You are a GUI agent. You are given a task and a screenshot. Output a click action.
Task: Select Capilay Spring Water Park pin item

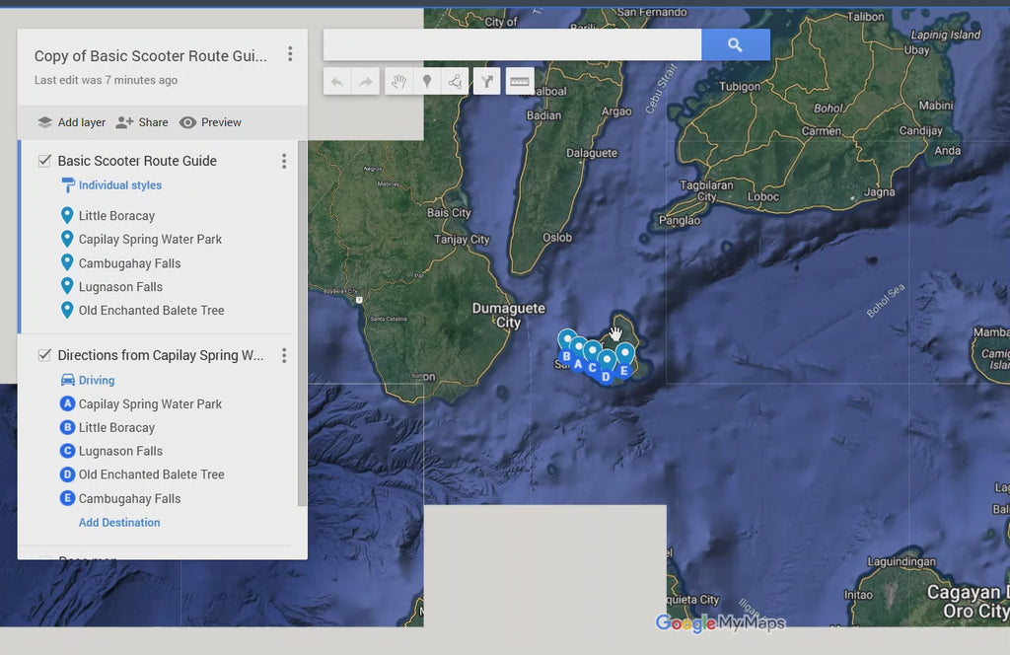pyautogui.click(x=150, y=240)
